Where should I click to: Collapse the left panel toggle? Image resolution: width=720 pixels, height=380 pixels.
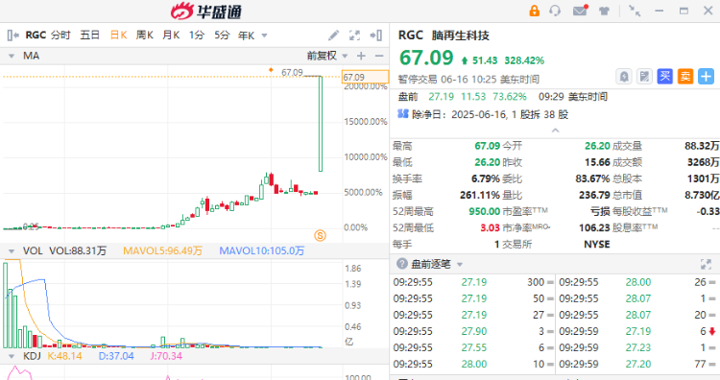12,36
